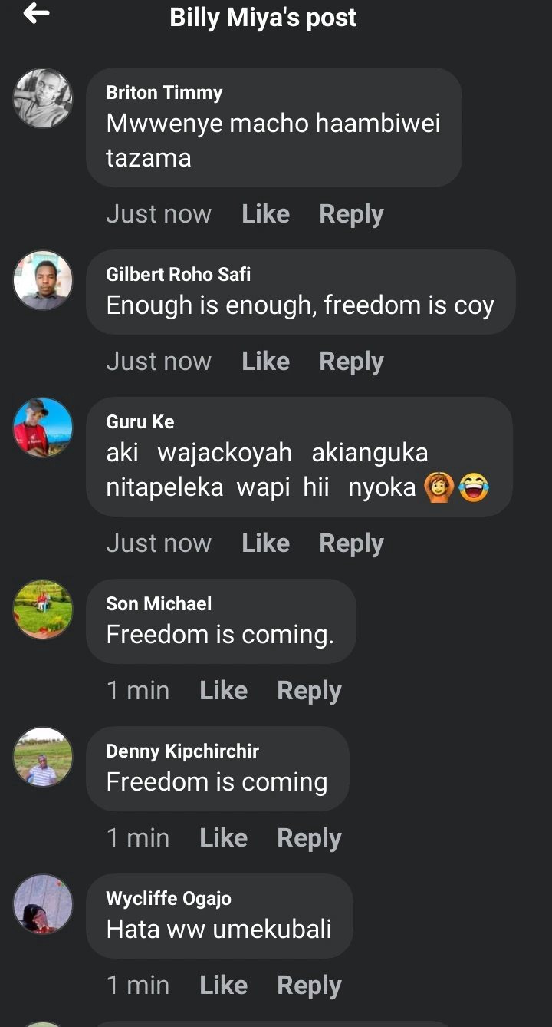Reply to Briton Timmy's comment
Image resolution: width=552 pixels, height=1027 pixels.
[x=351, y=214]
